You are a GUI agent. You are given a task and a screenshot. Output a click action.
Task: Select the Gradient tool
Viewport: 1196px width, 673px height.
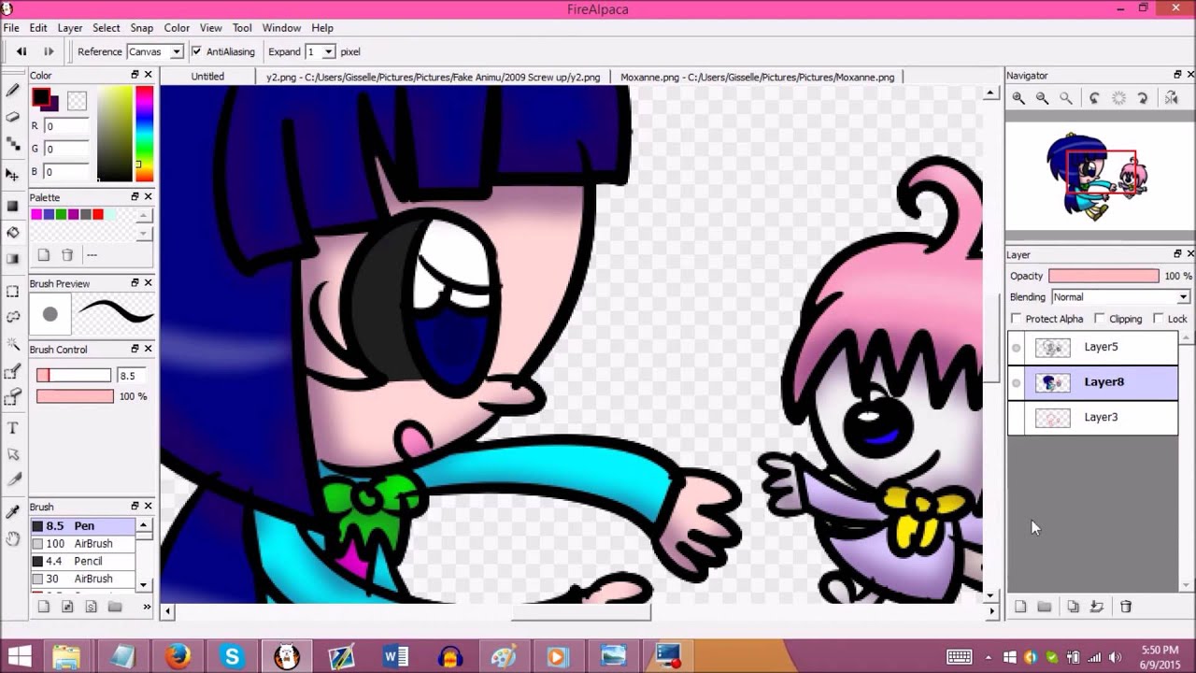(x=12, y=259)
